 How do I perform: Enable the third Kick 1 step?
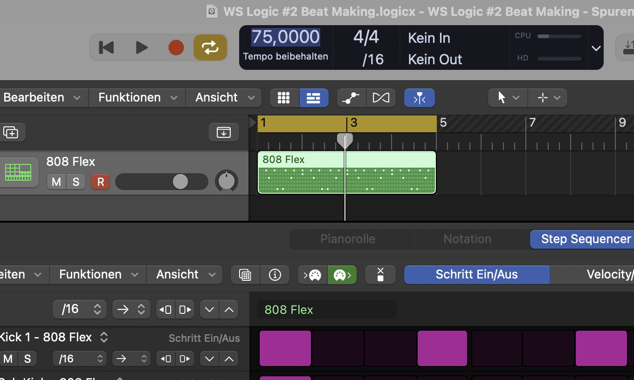coord(391,348)
